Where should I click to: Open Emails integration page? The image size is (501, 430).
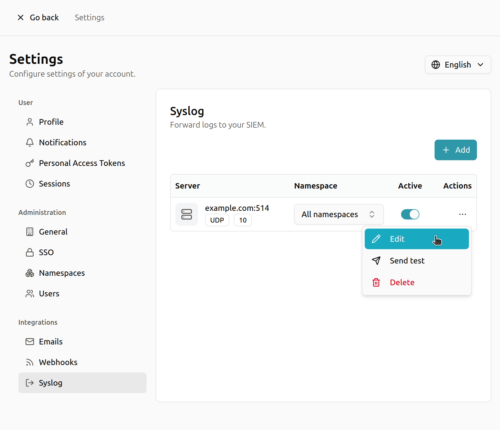(x=82, y=342)
